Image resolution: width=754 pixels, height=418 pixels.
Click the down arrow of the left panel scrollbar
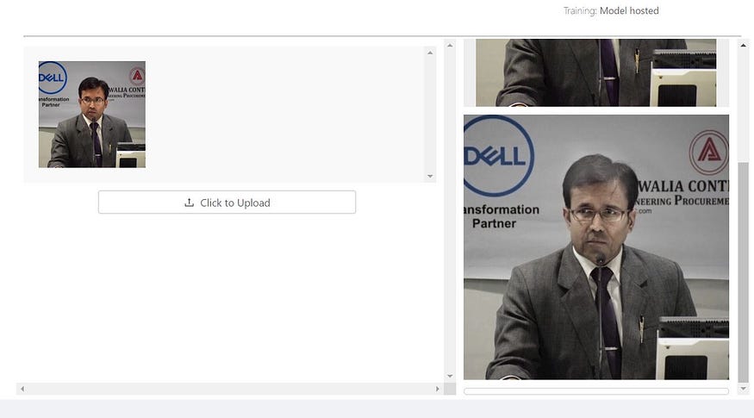pyautogui.click(x=450, y=376)
